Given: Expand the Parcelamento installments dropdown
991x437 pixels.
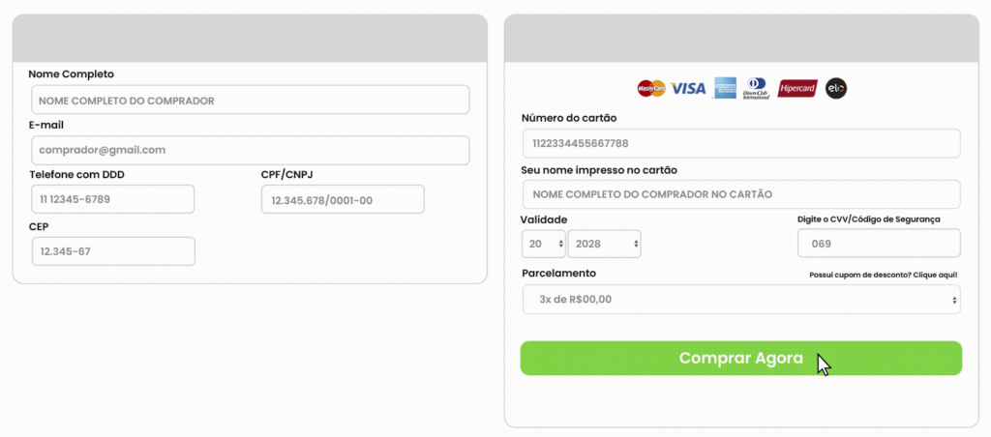Looking at the screenshot, I should tap(740, 300).
